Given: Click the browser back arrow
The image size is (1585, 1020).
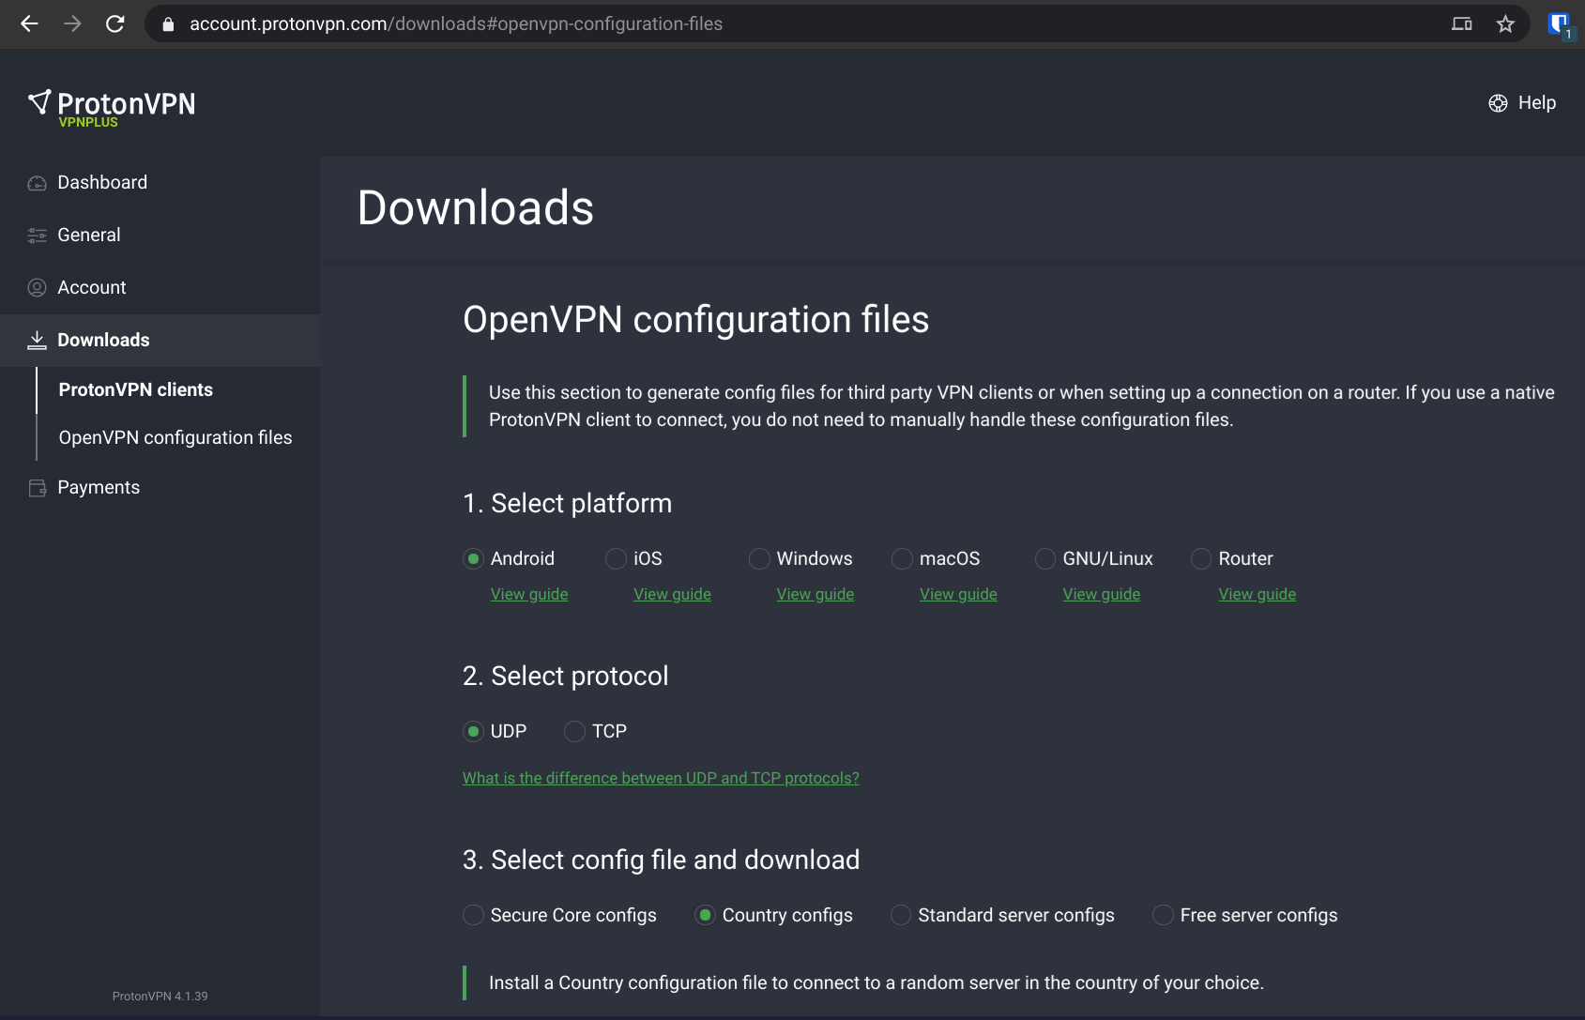Looking at the screenshot, I should pyautogui.click(x=29, y=24).
